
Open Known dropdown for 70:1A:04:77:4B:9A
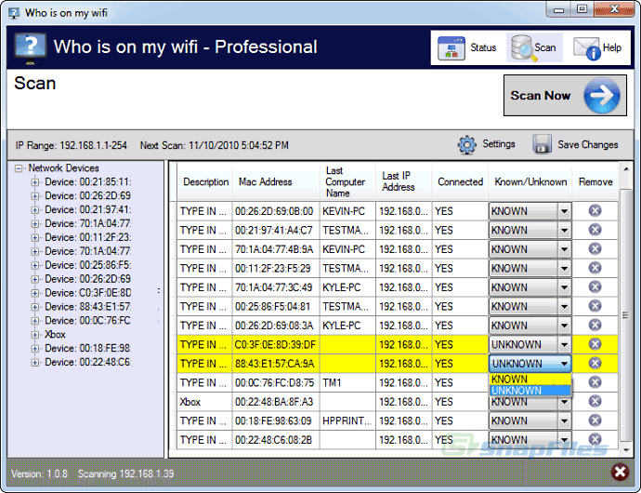(x=564, y=249)
